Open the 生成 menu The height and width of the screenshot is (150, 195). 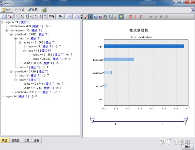pyautogui.click(x=20, y=10)
